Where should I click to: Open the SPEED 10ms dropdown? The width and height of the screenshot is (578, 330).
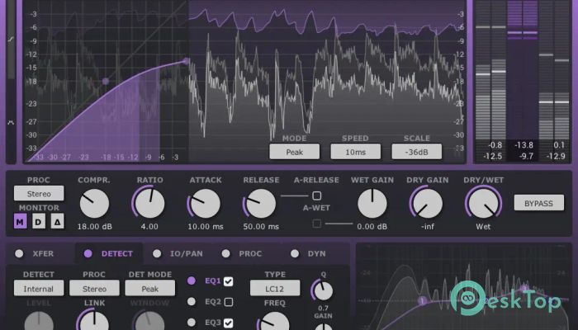[355, 152]
